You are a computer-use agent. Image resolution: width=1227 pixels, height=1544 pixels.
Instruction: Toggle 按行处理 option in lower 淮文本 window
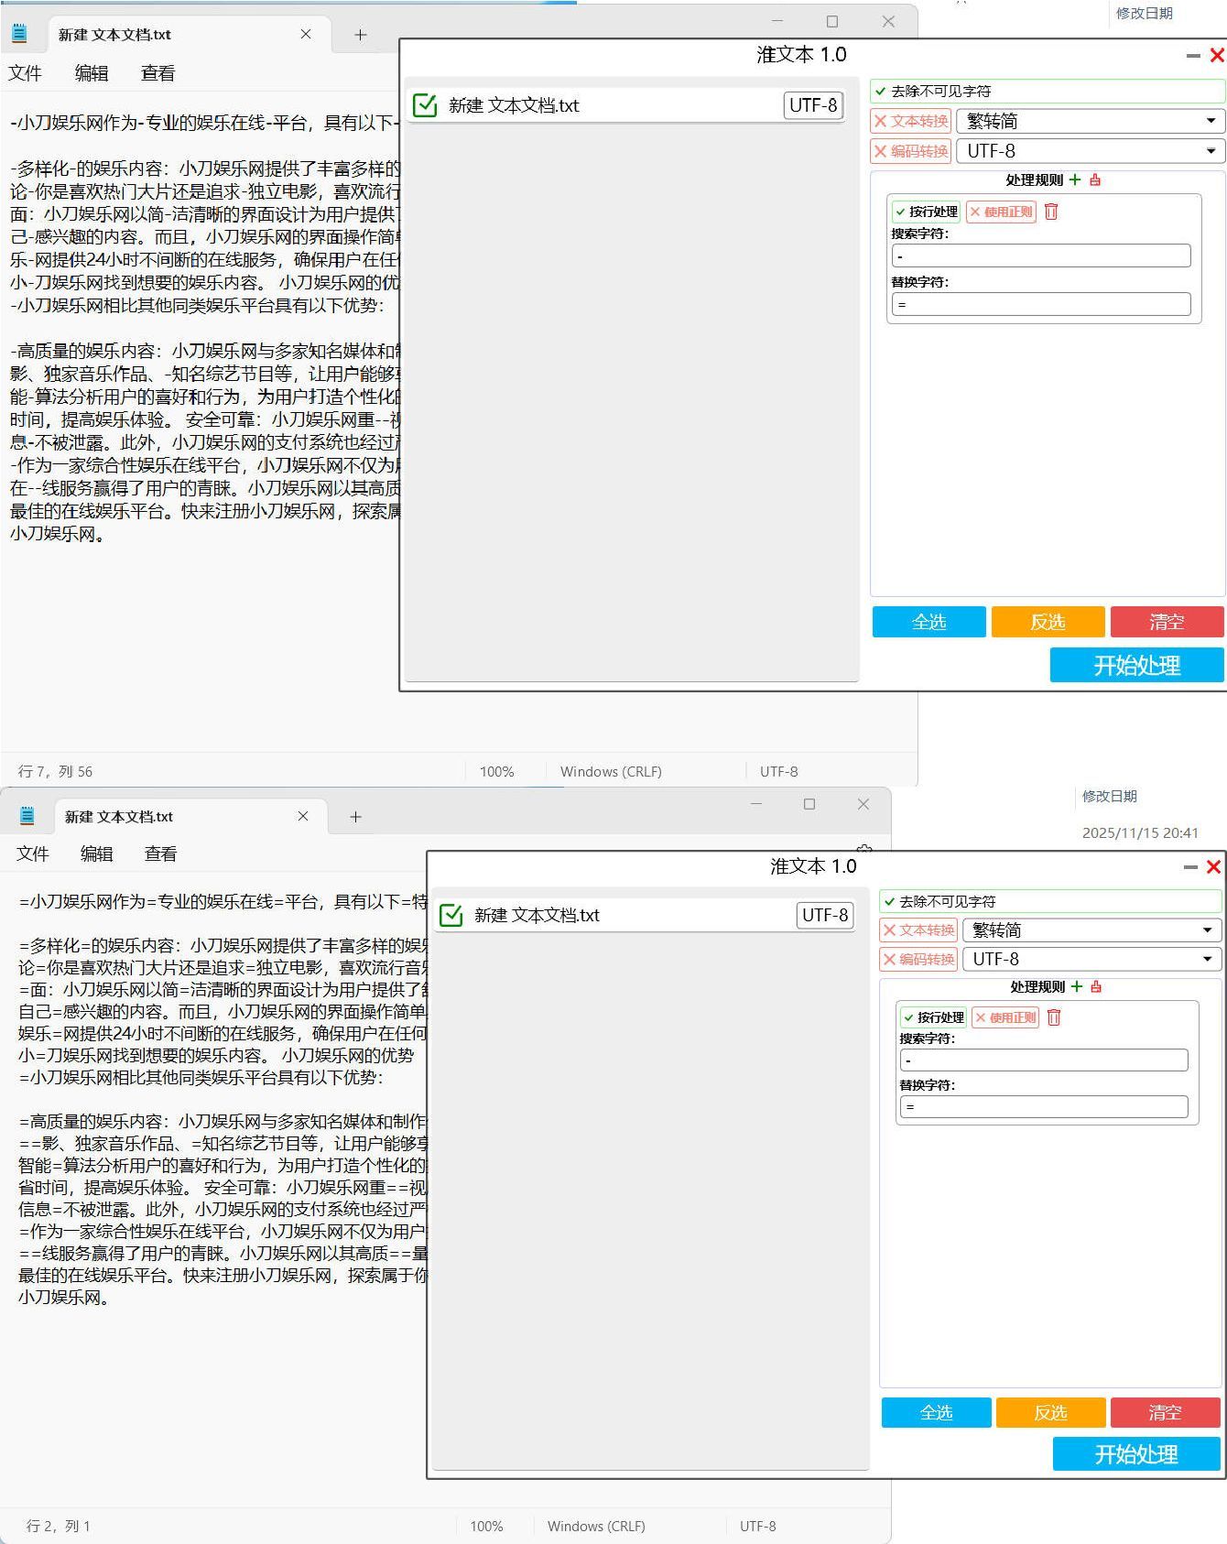(933, 1017)
